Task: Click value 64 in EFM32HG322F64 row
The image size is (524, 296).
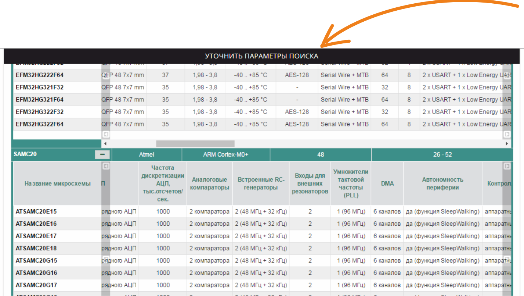Action: pyautogui.click(x=384, y=124)
